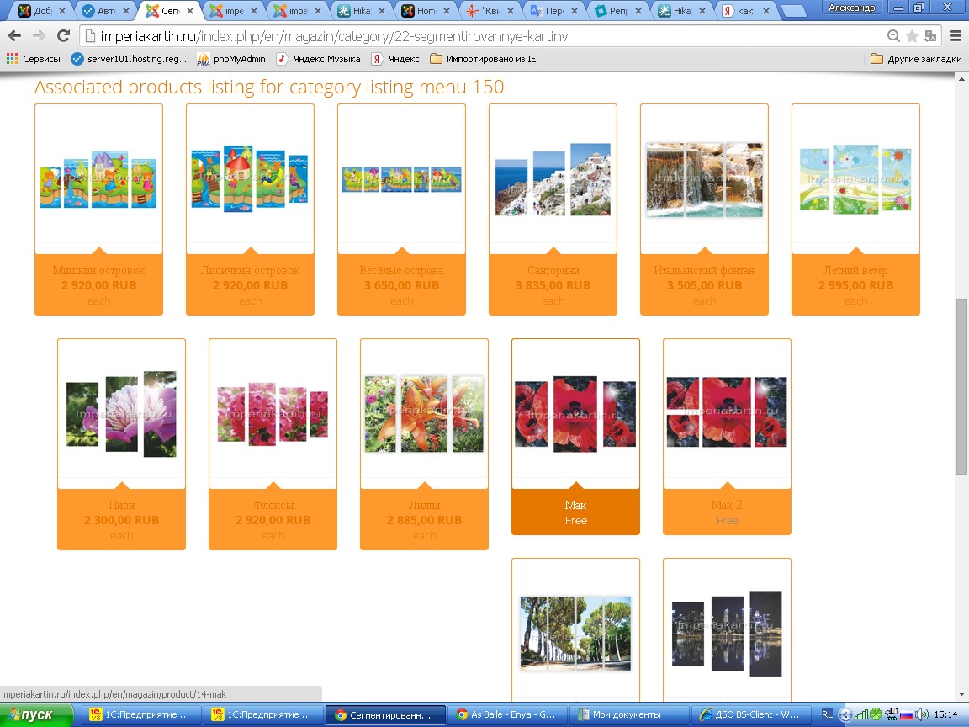Image resolution: width=969 pixels, height=727 pixels.
Task: Open the Мак 2 poppy product image
Action: [x=728, y=411]
